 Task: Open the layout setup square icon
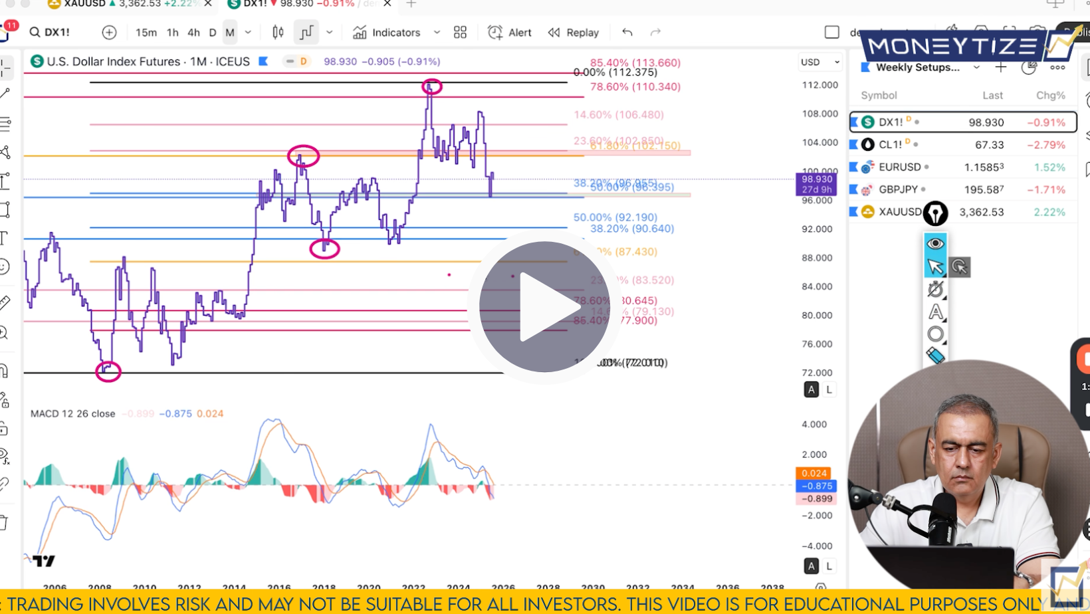pyautogui.click(x=831, y=32)
